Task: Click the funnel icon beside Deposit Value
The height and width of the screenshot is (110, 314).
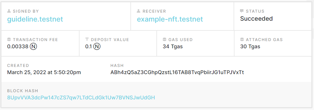Action: (87, 40)
